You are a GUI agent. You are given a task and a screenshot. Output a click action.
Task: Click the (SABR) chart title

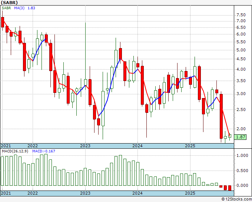pos(9,3)
